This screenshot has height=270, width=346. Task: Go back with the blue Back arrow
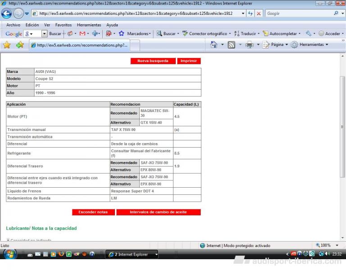point(7,13)
